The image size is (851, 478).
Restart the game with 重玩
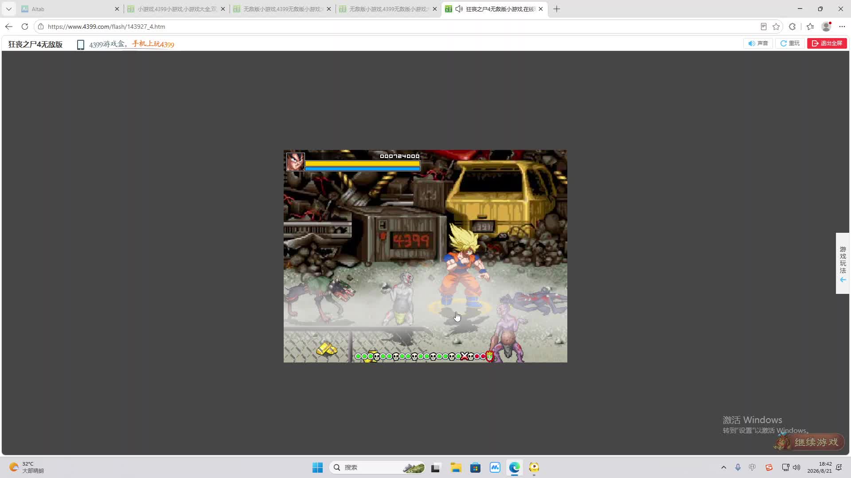point(790,43)
